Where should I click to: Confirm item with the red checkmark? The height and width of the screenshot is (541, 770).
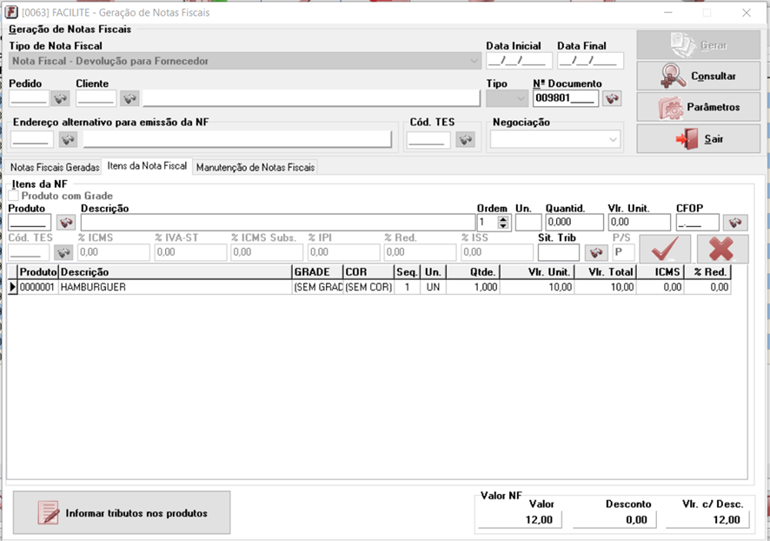click(665, 249)
